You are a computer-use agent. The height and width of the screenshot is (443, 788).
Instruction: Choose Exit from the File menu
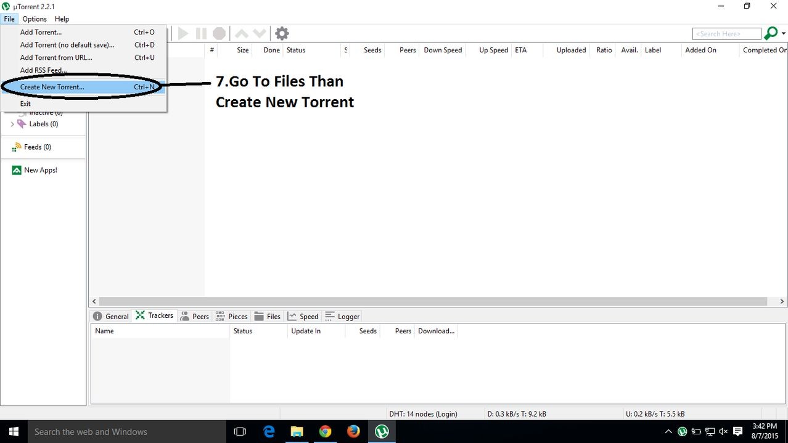click(83, 104)
